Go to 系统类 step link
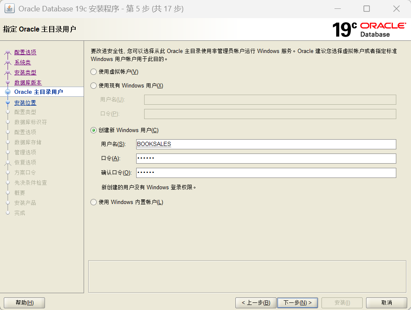This screenshot has width=411, height=310. pos(23,62)
